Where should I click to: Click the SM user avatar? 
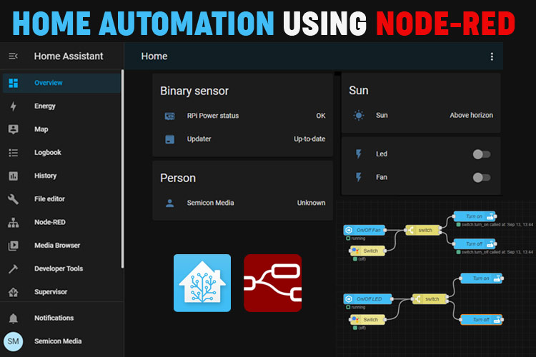14,341
